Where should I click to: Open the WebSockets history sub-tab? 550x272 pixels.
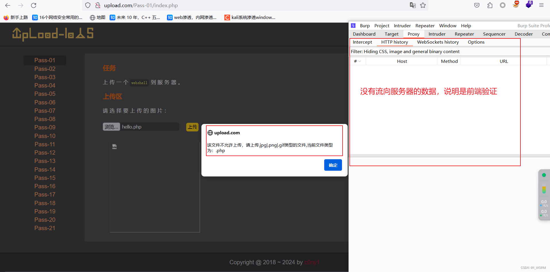[438, 42]
